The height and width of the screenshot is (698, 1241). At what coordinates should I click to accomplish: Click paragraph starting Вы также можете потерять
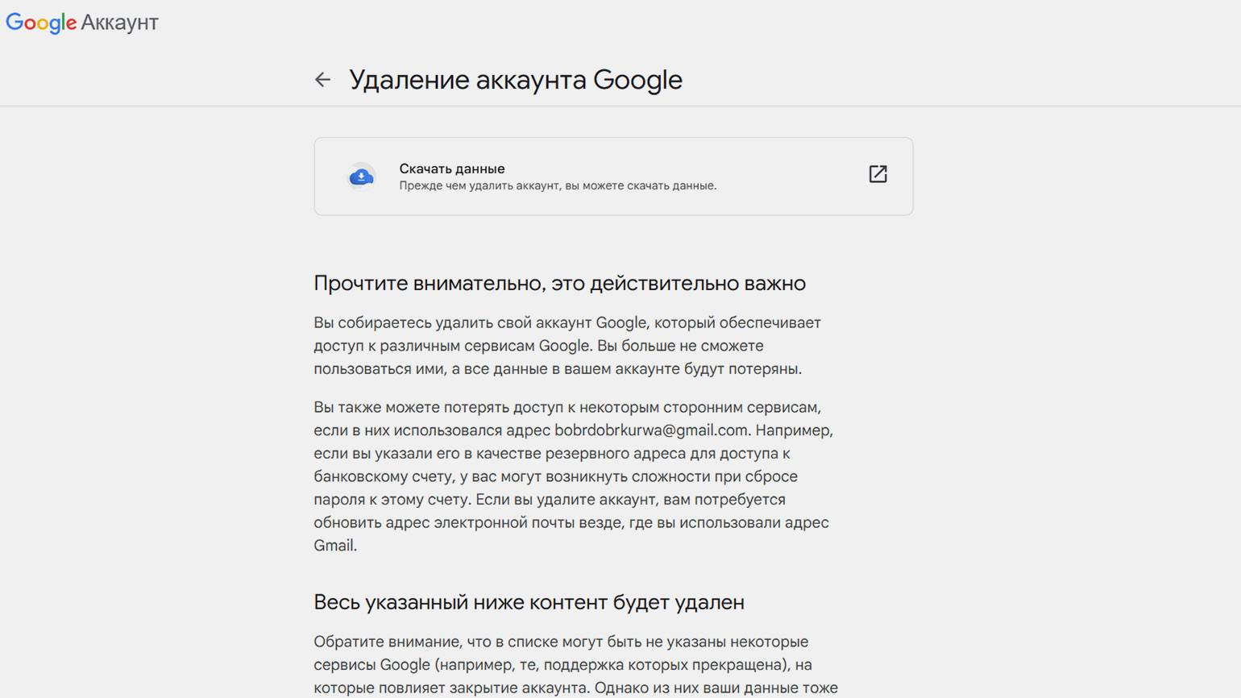point(574,476)
